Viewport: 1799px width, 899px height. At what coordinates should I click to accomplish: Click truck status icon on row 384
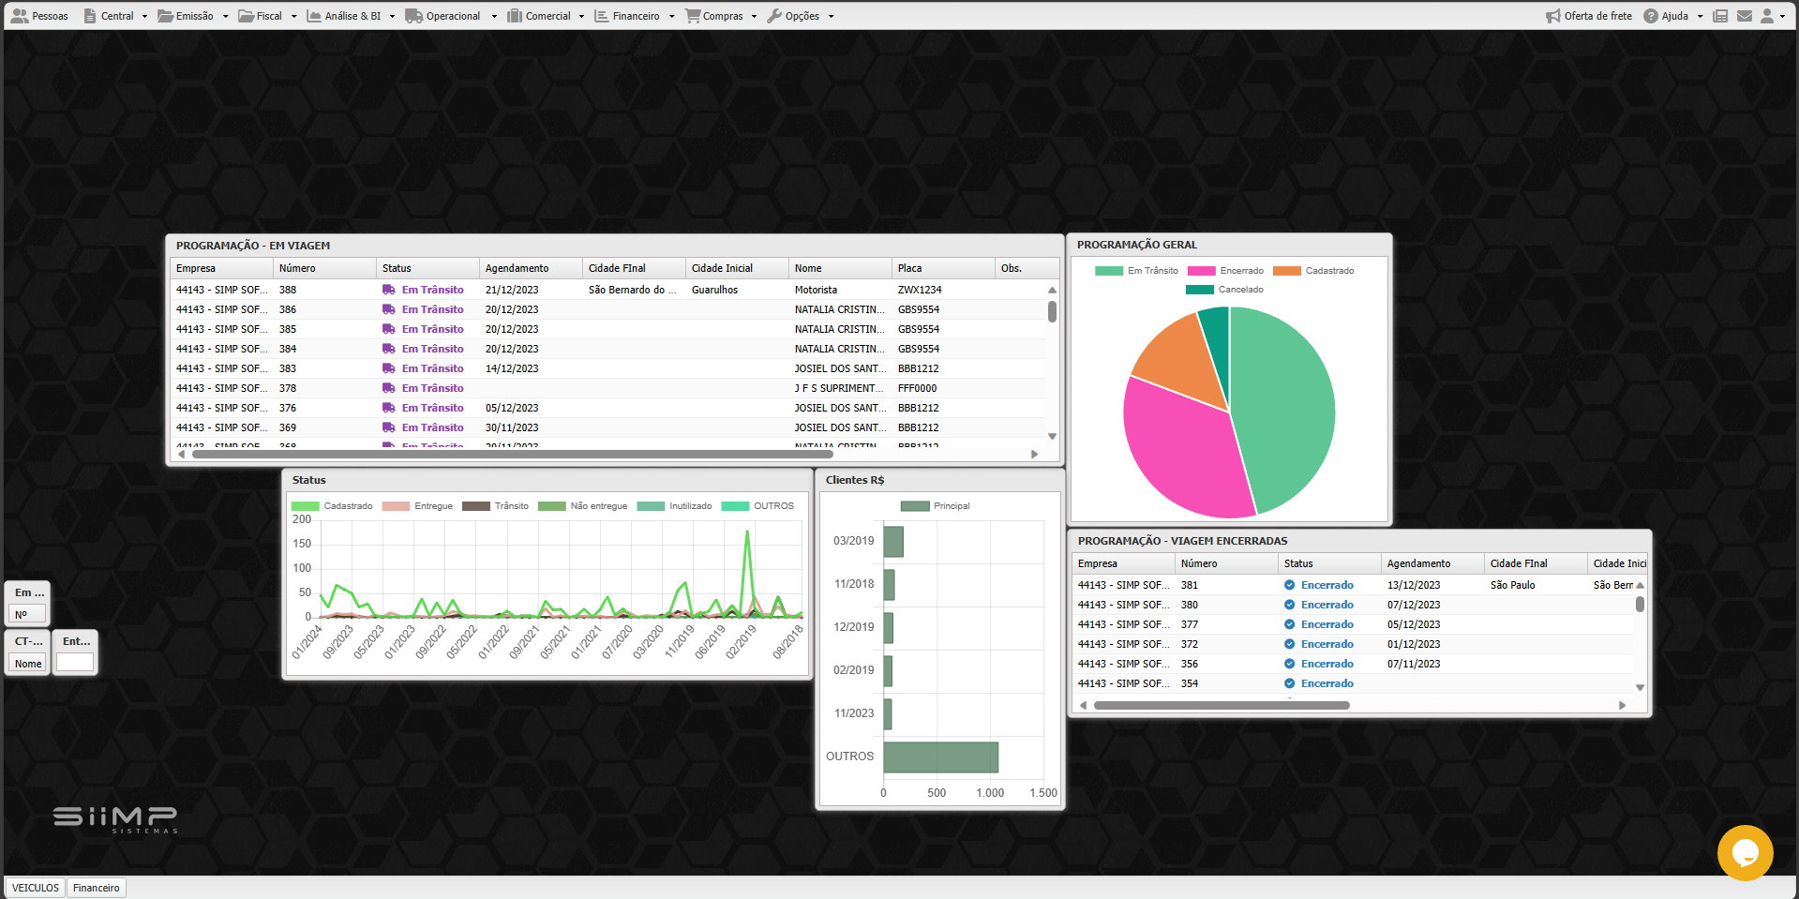click(388, 349)
